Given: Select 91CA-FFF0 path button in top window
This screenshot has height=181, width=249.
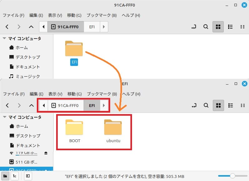Looking at the screenshot, I should (66, 27).
